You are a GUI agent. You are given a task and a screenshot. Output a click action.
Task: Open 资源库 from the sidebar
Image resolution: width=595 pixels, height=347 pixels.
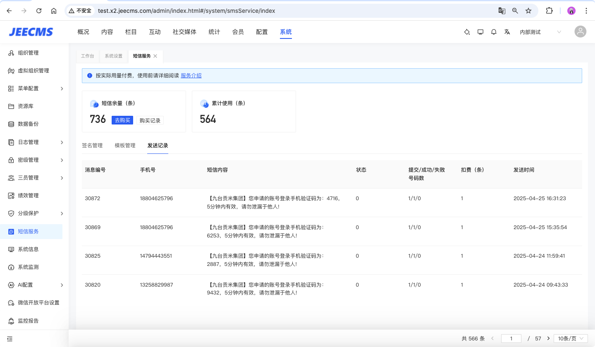pyautogui.click(x=26, y=106)
